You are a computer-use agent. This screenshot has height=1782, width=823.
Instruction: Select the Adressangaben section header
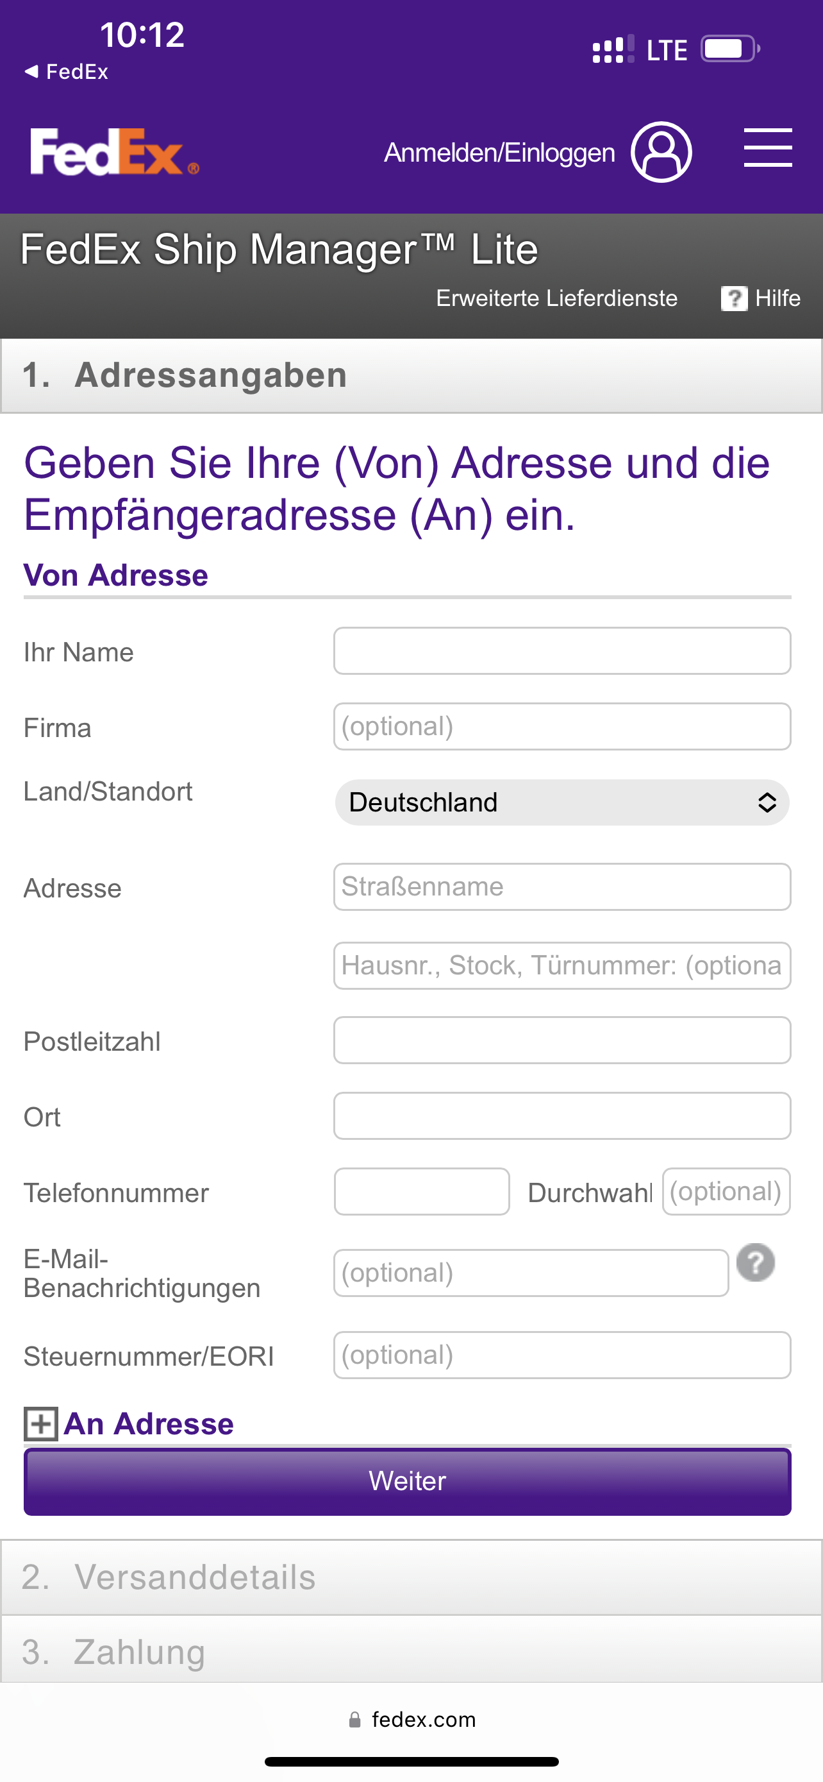[411, 376]
